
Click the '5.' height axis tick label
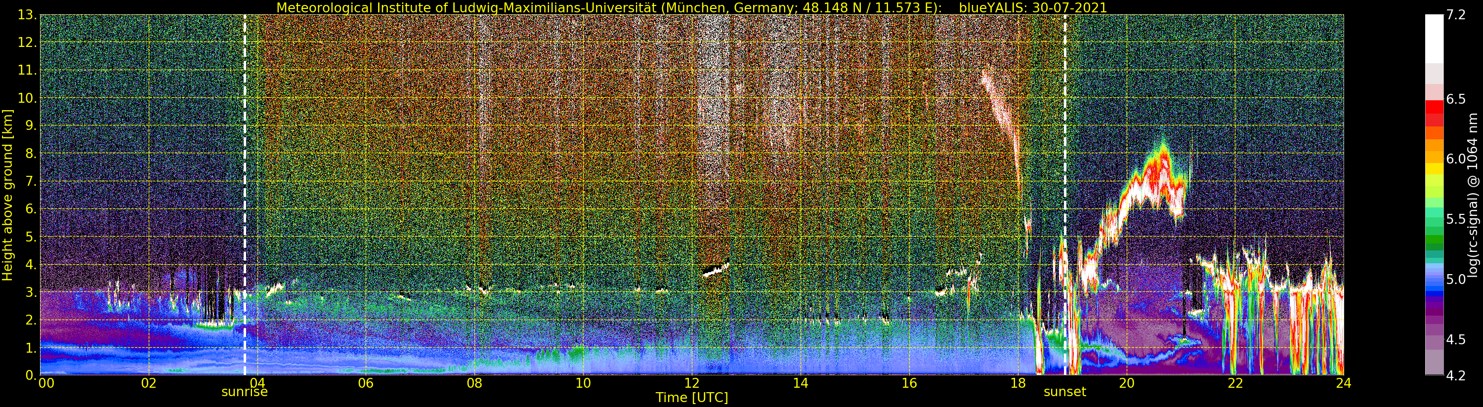pyautogui.click(x=30, y=237)
